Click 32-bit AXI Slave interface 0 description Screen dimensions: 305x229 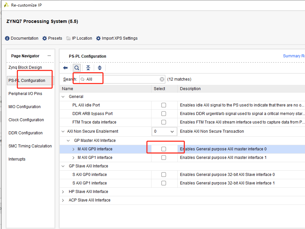coord(227,175)
